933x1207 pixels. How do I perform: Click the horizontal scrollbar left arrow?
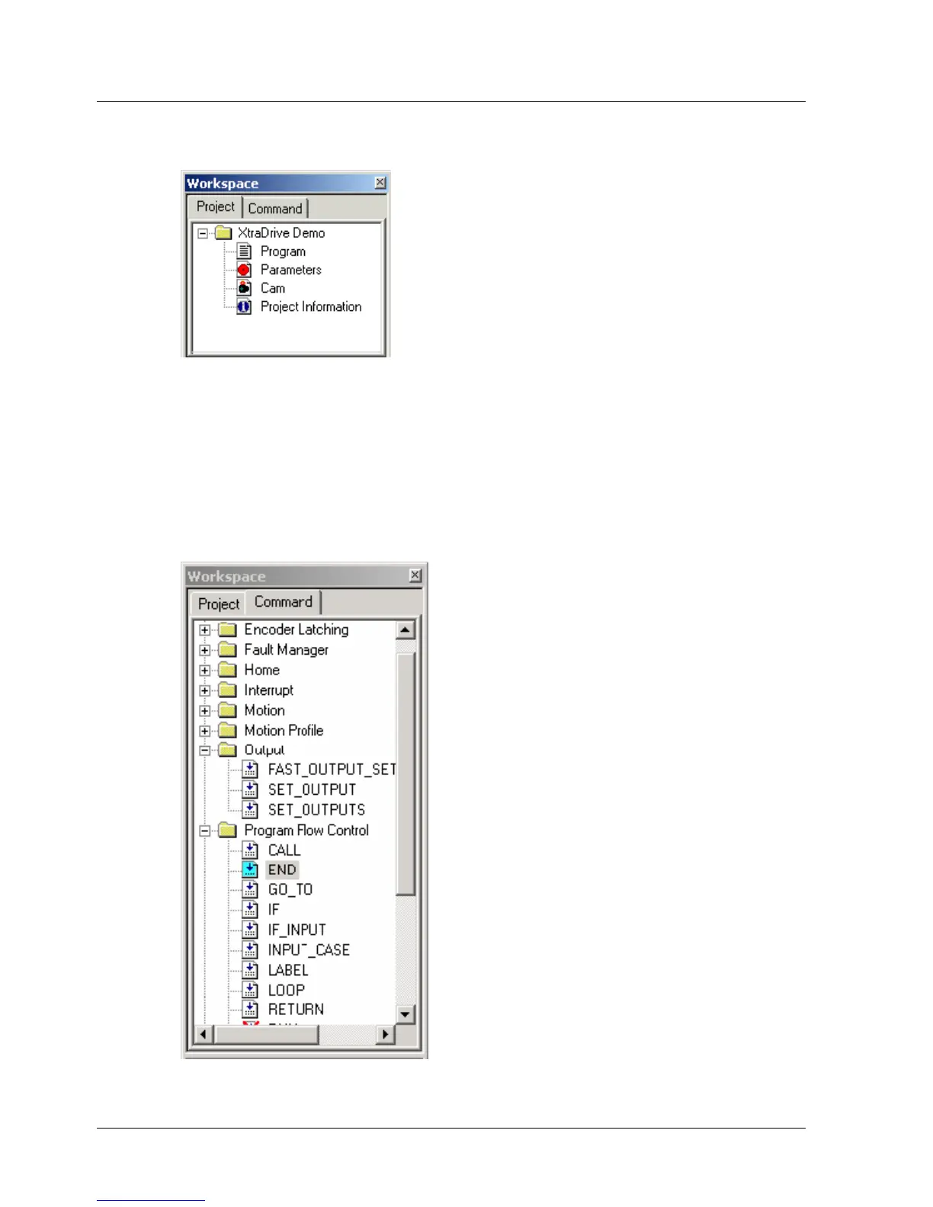tap(204, 1034)
